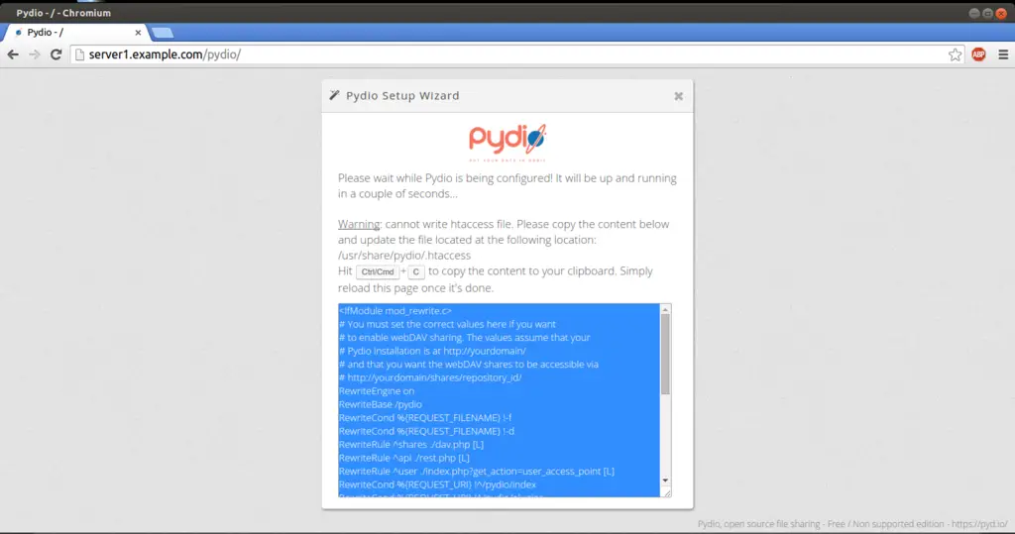This screenshot has height=534, width=1015.
Task: Click the page icon in the address bar
Action: tap(79, 55)
